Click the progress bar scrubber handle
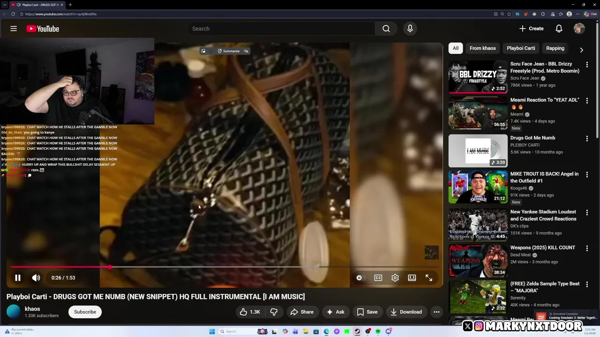600x337 pixels. (x=110, y=267)
